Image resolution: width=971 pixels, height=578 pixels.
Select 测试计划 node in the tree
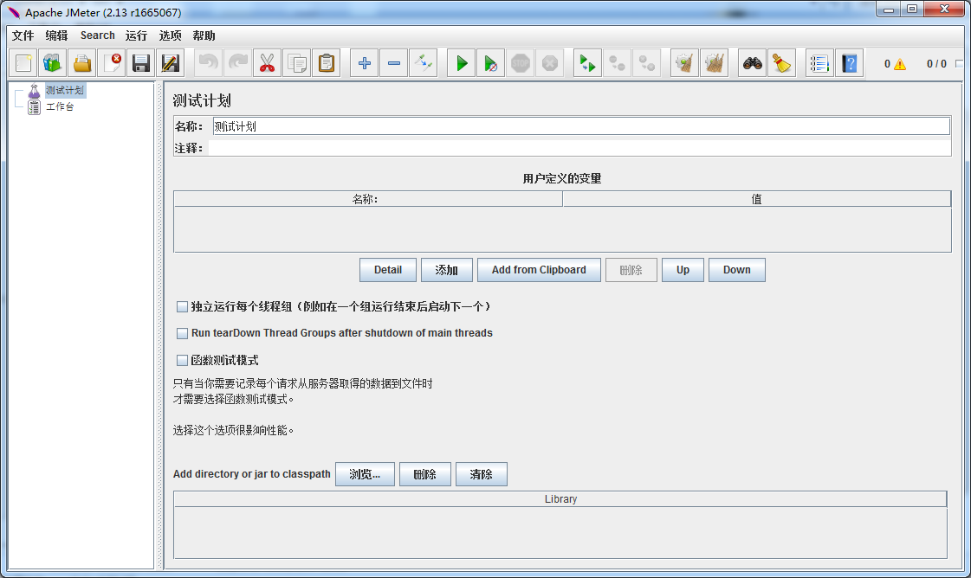[64, 90]
